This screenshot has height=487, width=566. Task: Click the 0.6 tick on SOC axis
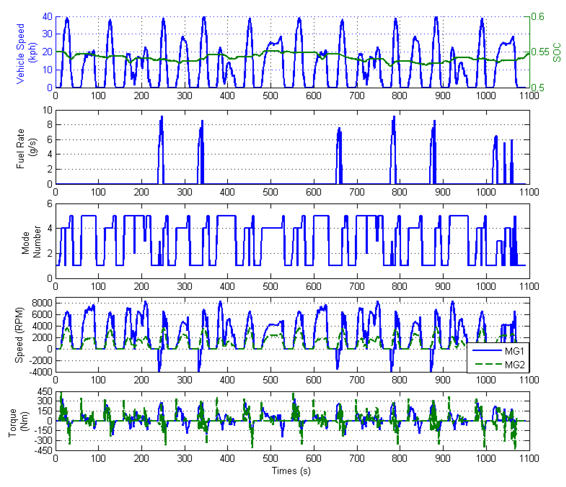coord(537,16)
